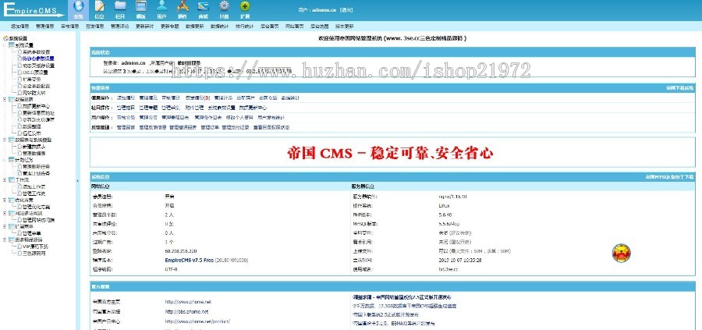This screenshot has width=702, height=330.
Task: Open 网站防火墙 in the sidebar tree
Action: pyautogui.click(x=34, y=93)
